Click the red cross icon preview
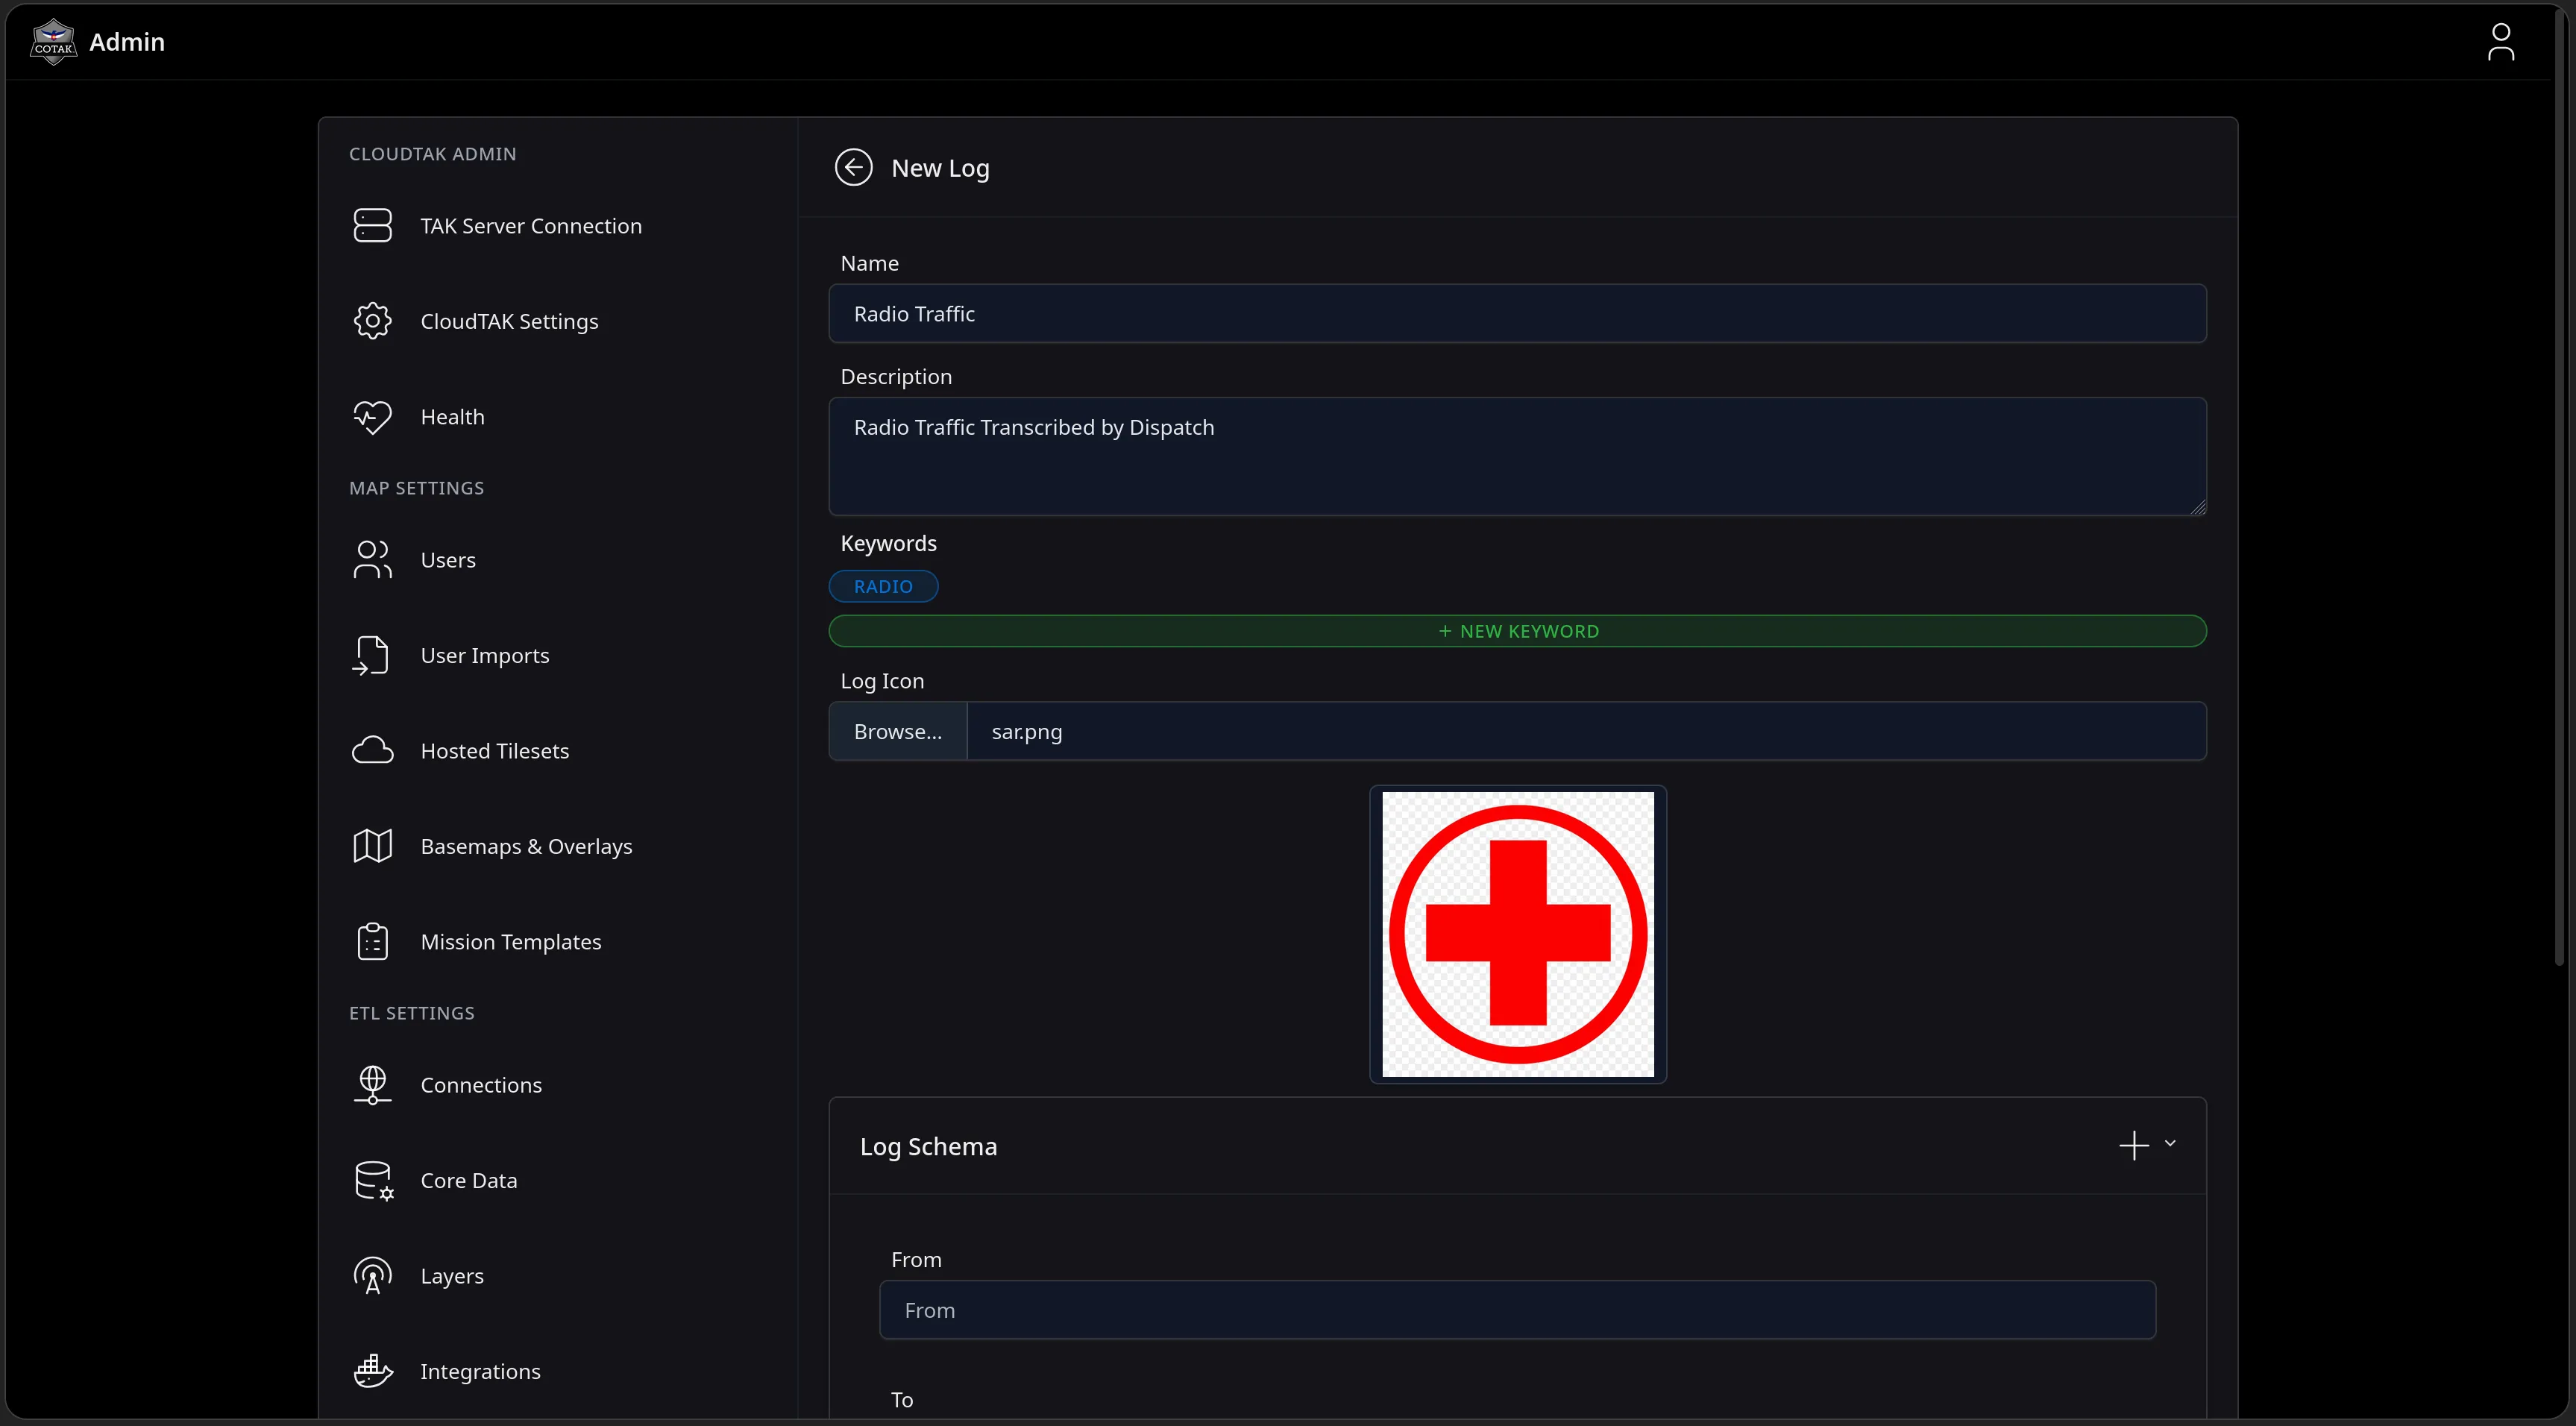Screen dimensions: 2576x1426 [1517, 934]
